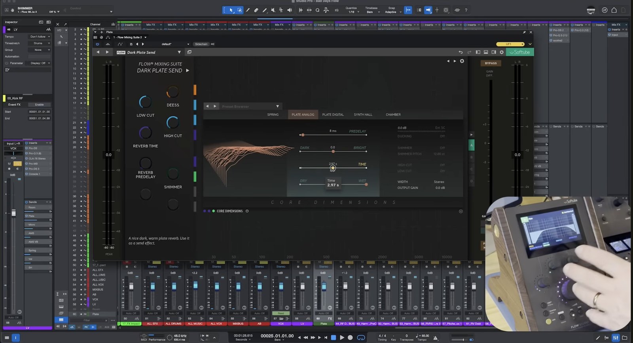Select the Arrow tool in the toolbar
The image size is (633, 343).
tap(231, 10)
